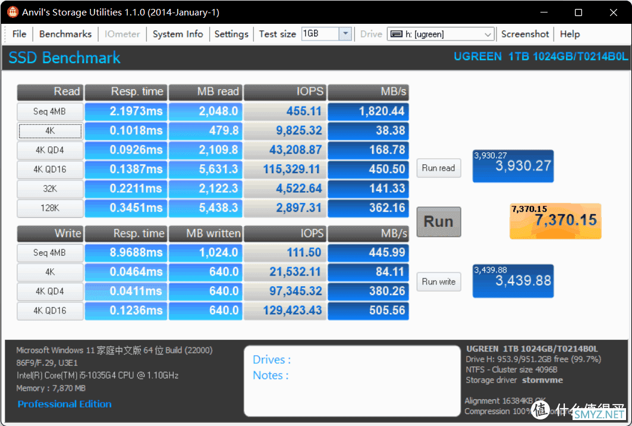Click the Run write button
This screenshot has height=426, width=632.
tap(439, 281)
